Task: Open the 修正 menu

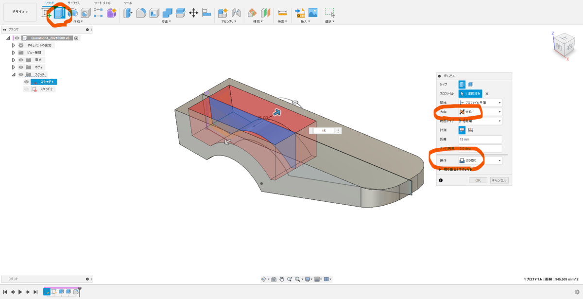Action: [x=167, y=21]
